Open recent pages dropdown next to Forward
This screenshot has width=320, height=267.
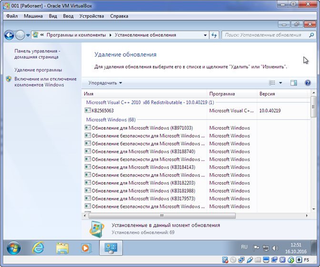tap(28, 35)
